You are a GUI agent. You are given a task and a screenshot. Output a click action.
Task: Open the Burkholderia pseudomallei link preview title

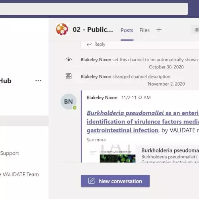pos(170,150)
